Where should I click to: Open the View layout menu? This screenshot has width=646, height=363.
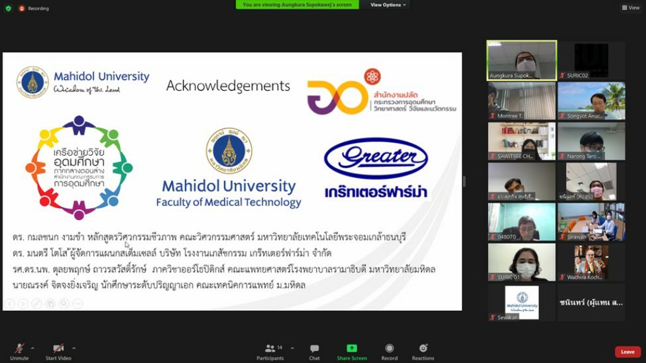[631, 8]
